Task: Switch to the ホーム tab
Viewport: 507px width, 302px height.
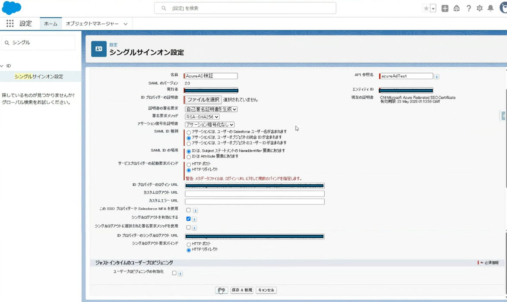Action: click(x=51, y=24)
